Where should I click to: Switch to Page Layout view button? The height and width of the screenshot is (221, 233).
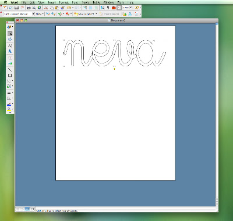coord(27,209)
